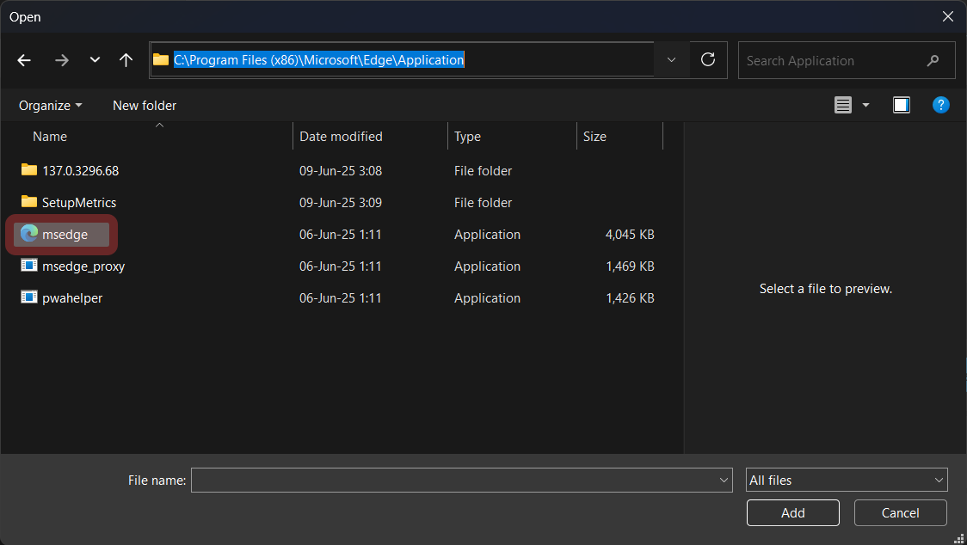Click the 1,469 KB size value

click(630, 266)
